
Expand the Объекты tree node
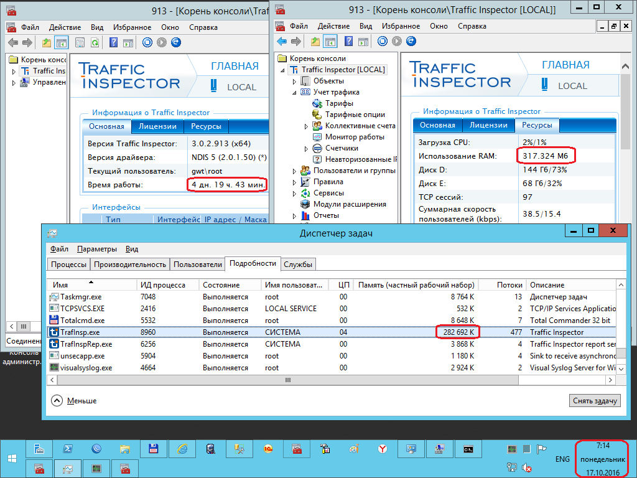pyautogui.click(x=294, y=82)
